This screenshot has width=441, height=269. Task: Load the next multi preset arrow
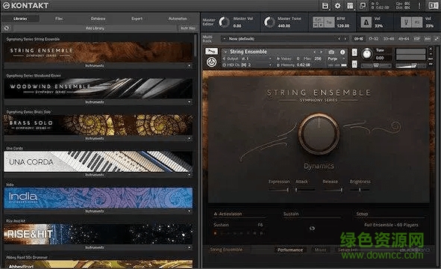[345, 39]
